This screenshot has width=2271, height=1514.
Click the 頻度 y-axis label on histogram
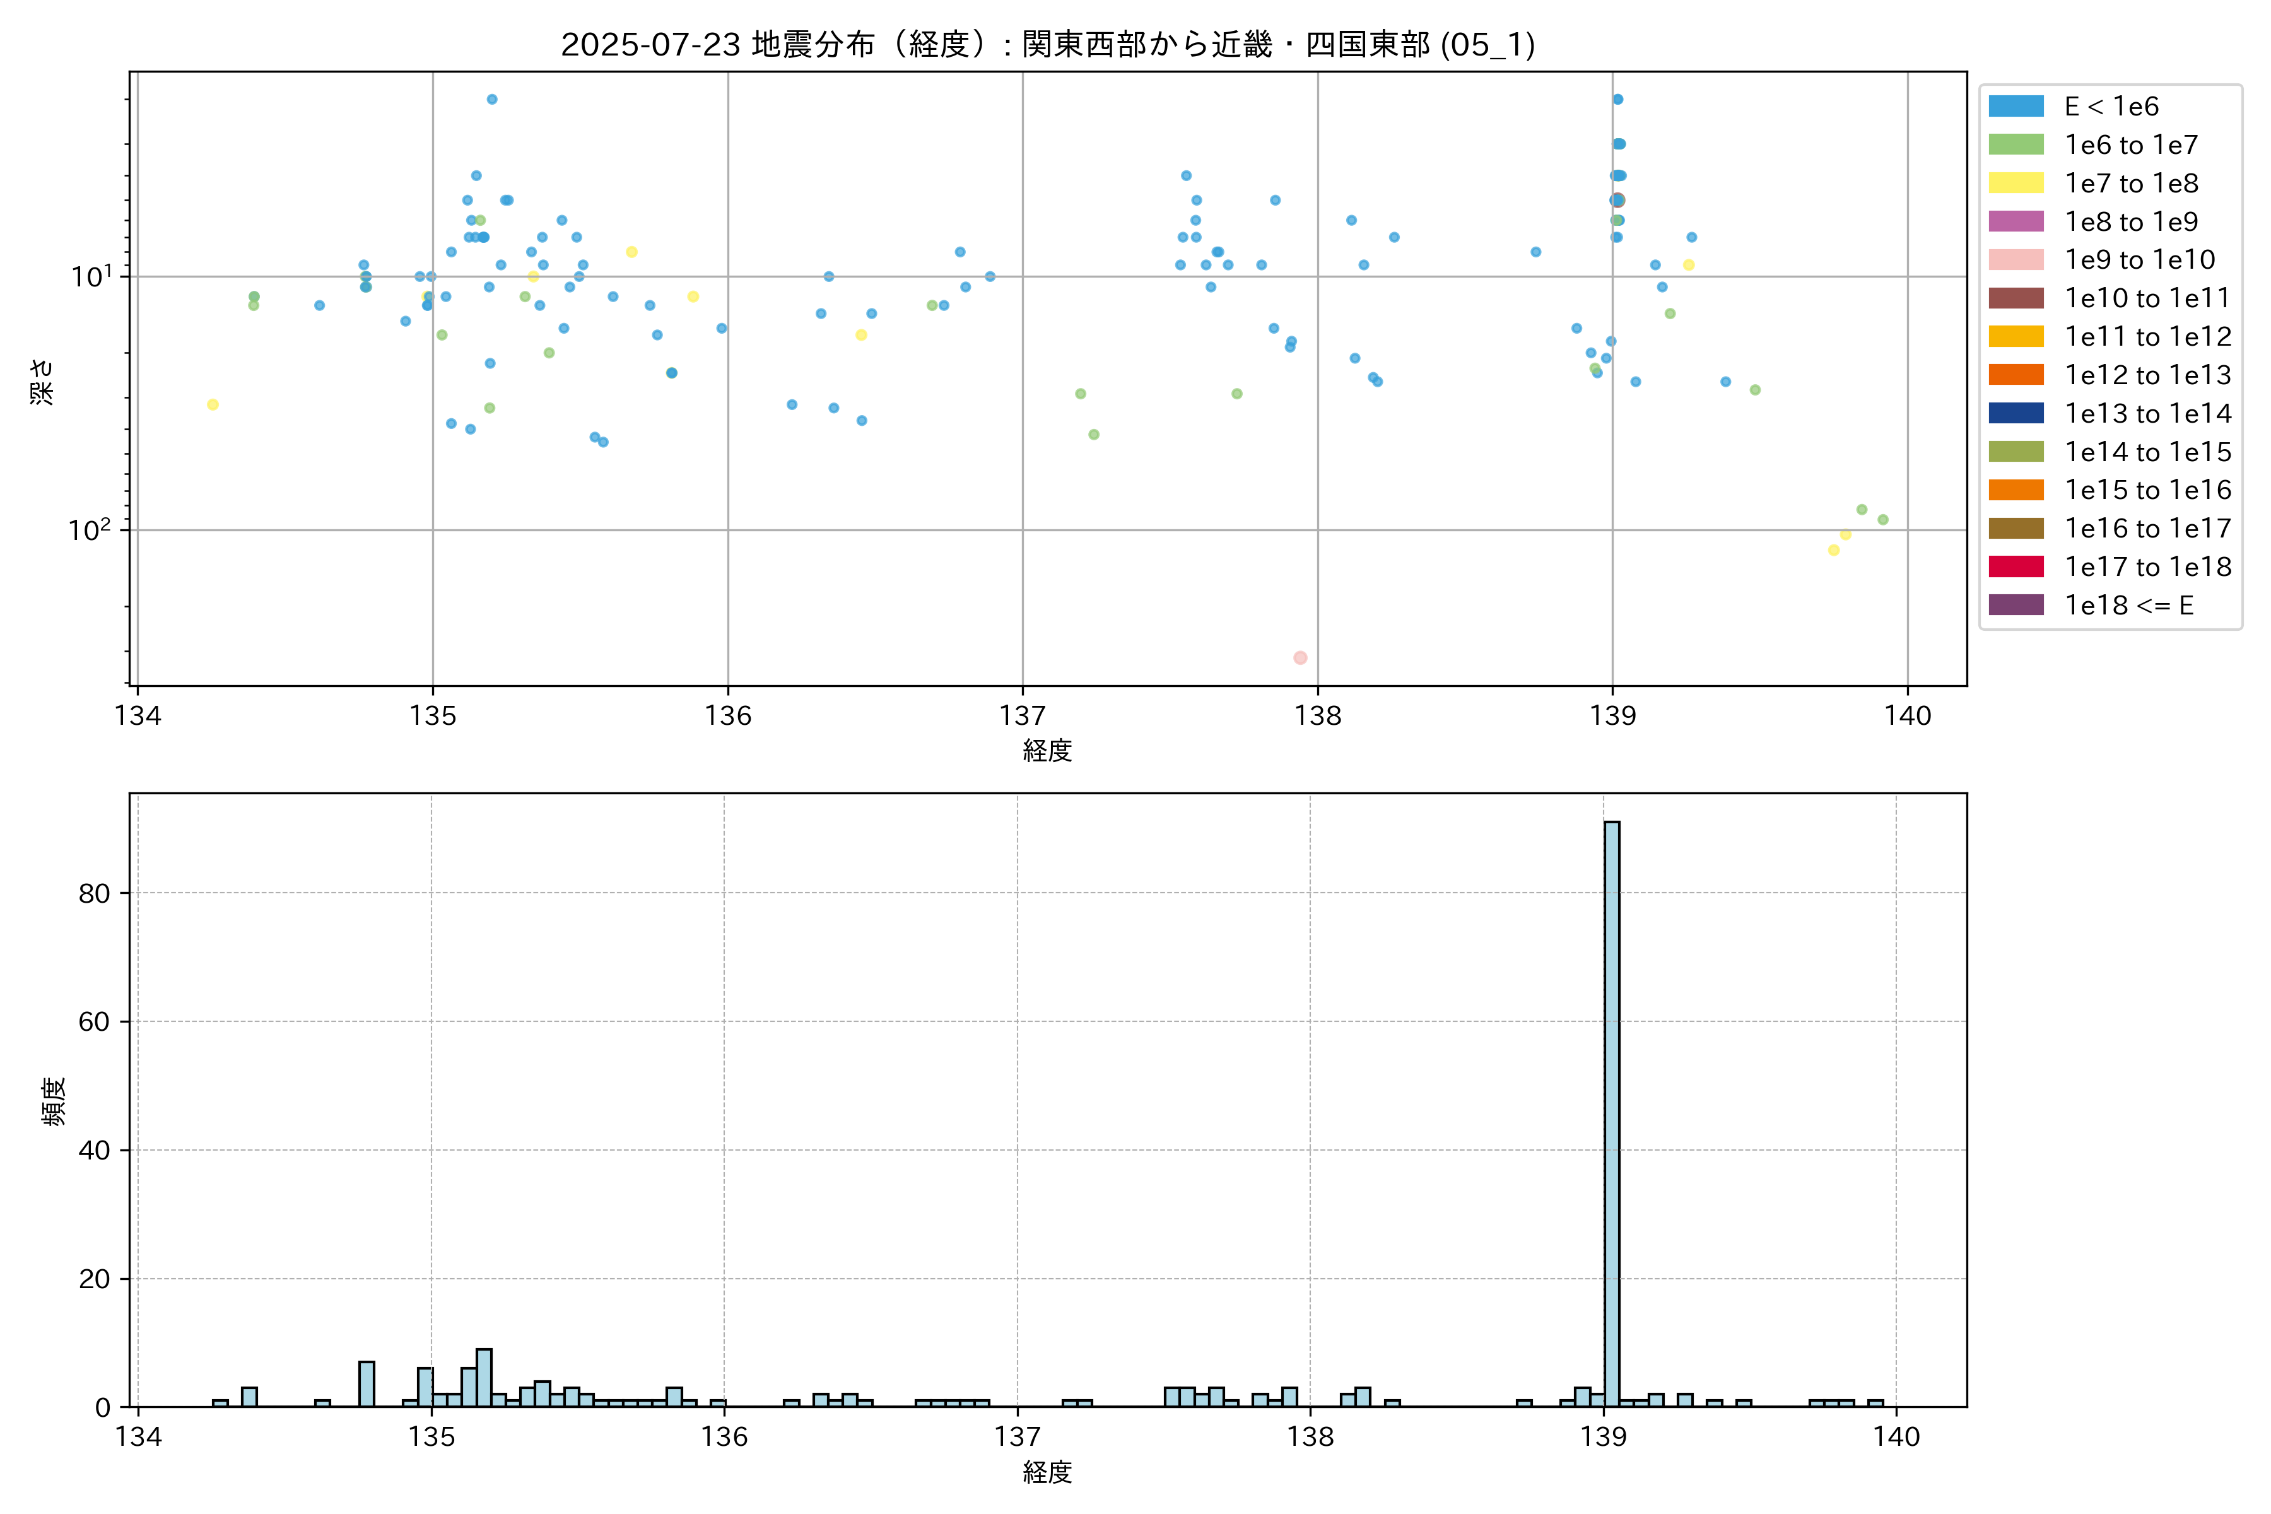point(54,1101)
